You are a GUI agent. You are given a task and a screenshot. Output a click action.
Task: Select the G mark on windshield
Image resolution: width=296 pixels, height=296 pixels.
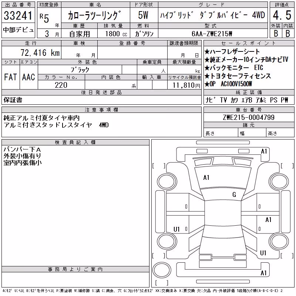tap(234, 195)
